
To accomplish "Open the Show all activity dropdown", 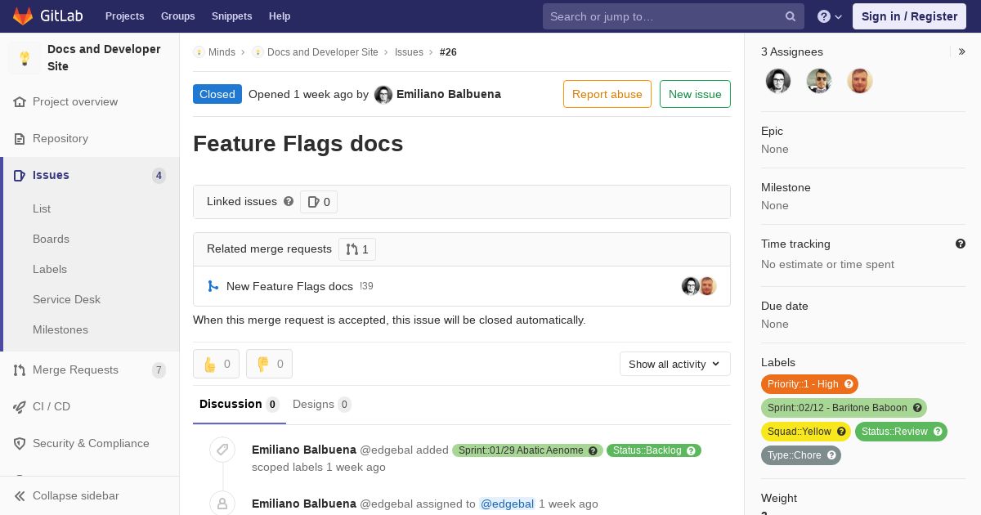I will (675, 364).
